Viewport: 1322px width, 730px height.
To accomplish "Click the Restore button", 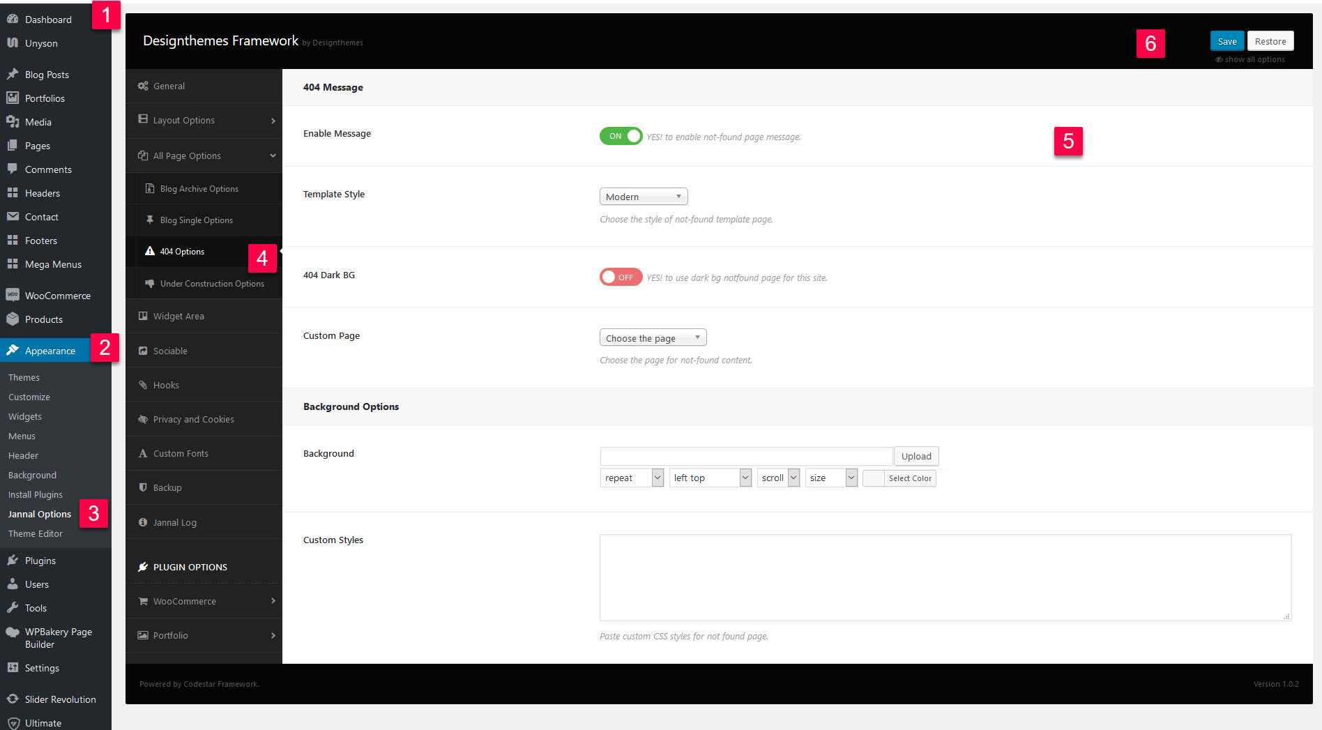I will pyautogui.click(x=1270, y=41).
